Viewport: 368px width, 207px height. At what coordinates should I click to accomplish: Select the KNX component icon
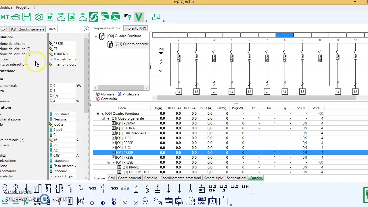125,189
